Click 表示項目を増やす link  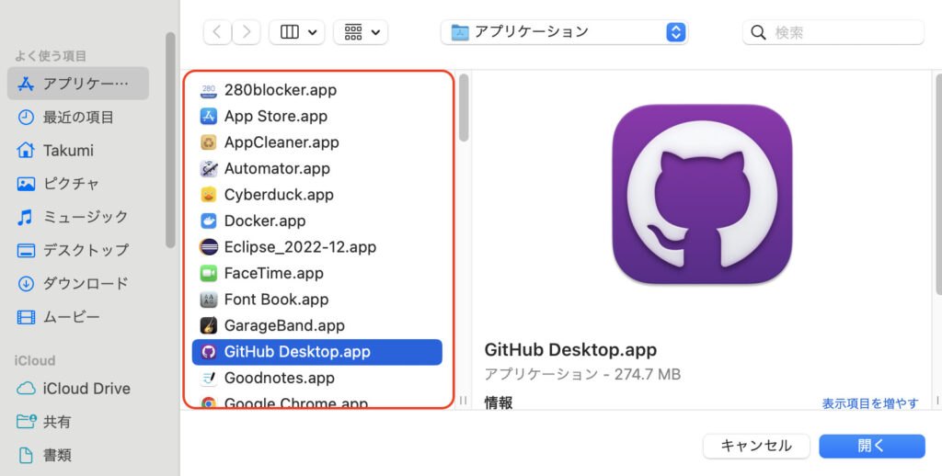click(x=870, y=403)
